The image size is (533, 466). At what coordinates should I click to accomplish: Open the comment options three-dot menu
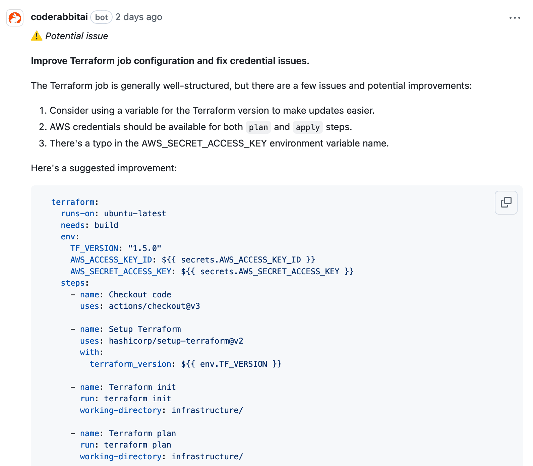pyautogui.click(x=515, y=18)
